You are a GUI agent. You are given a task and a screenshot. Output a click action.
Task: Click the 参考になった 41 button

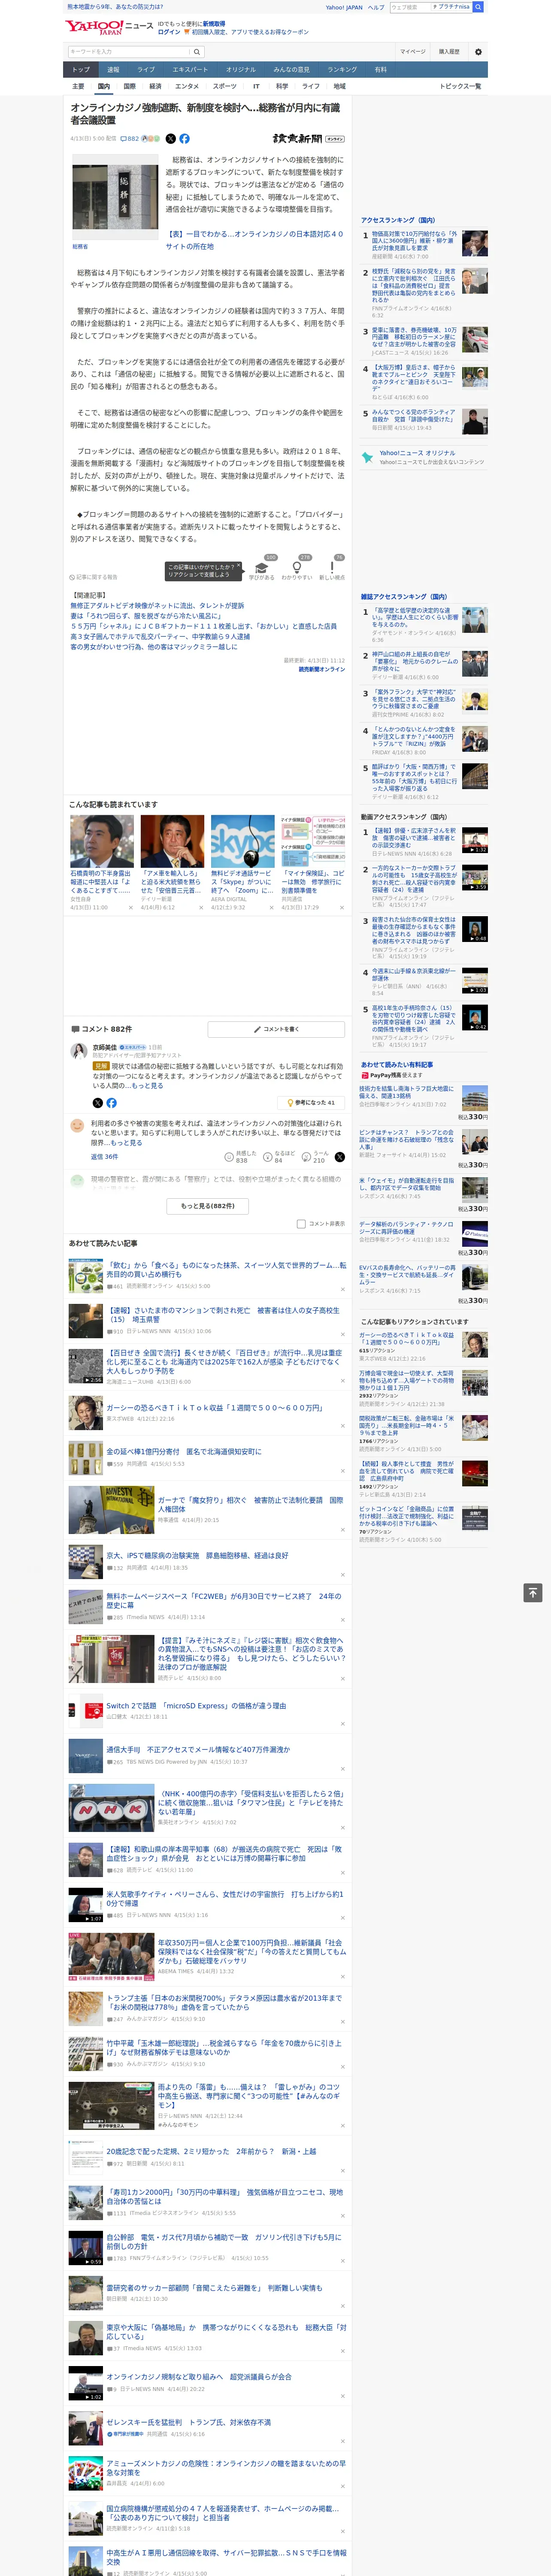point(311,1103)
